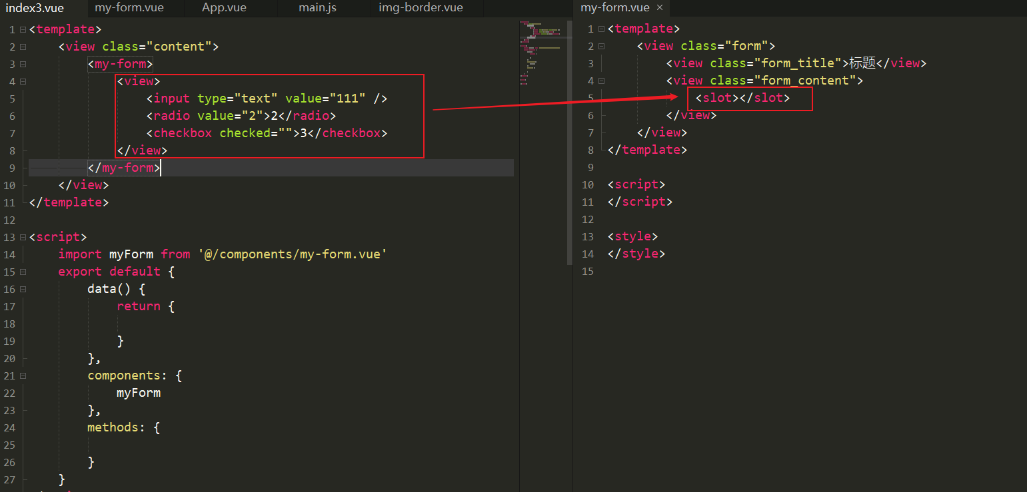Screen dimensions: 1027x492
Task: Click line number 12 in the left editor gutter
Action: tap(9, 220)
